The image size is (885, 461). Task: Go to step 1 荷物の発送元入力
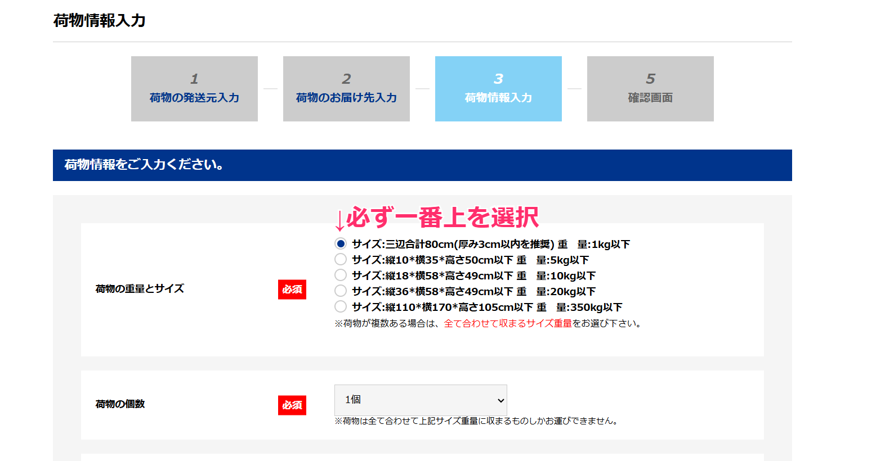click(194, 89)
